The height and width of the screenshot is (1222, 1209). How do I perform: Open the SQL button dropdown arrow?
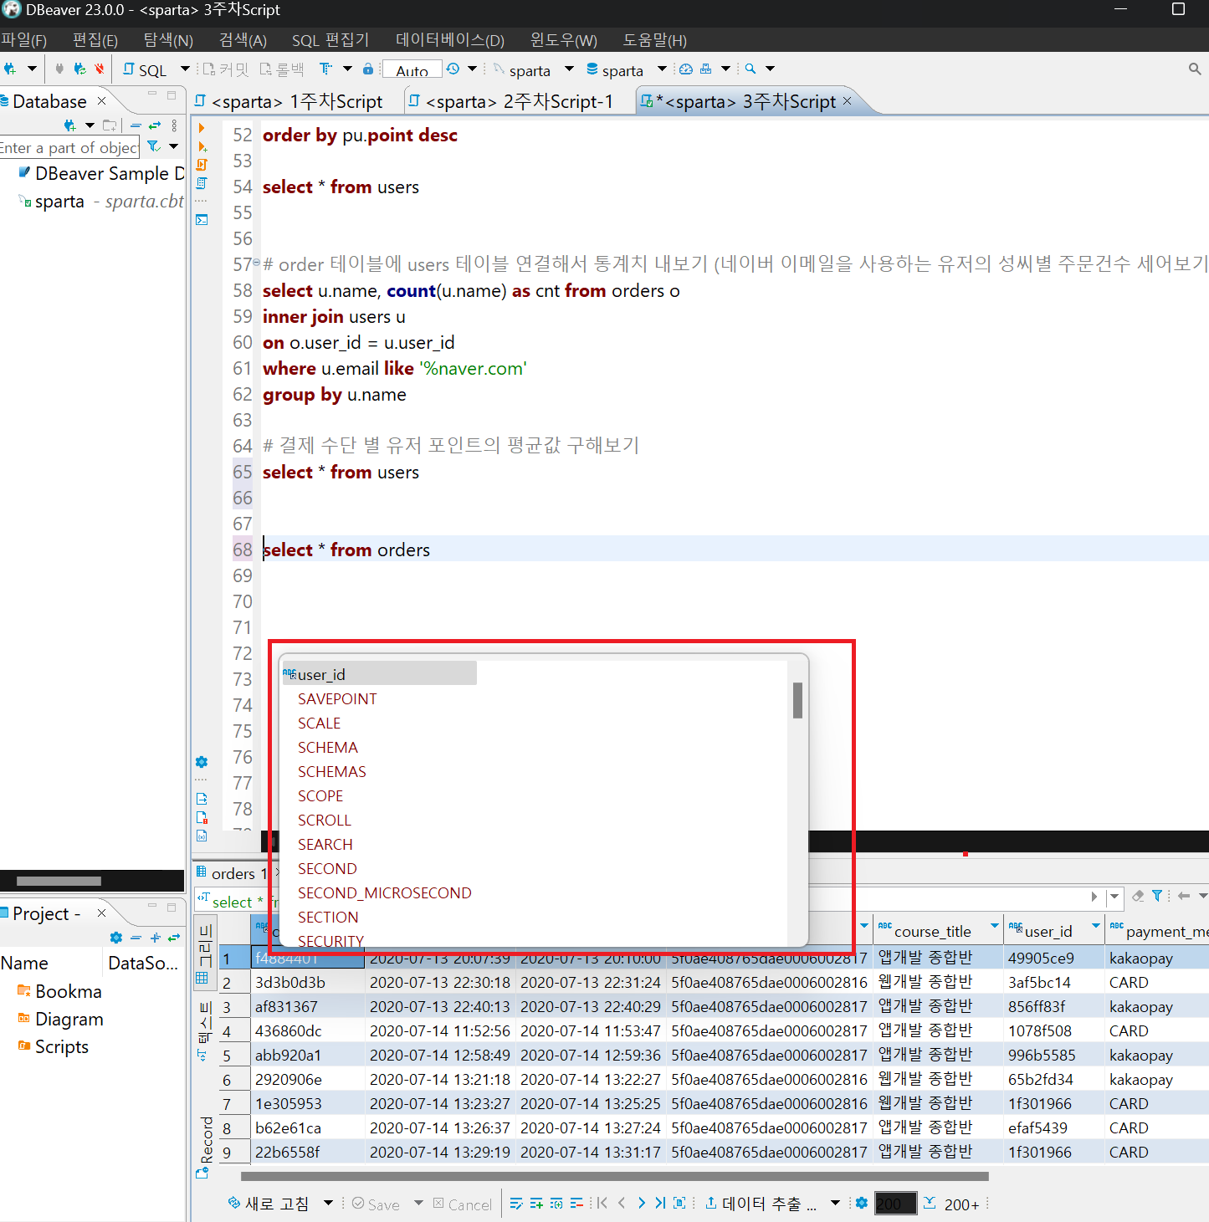[x=183, y=69]
